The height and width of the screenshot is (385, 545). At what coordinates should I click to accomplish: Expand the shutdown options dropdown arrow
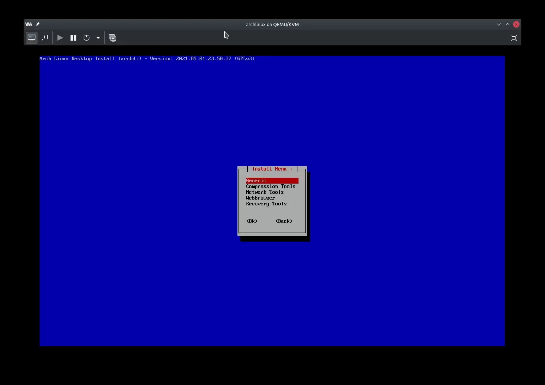[98, 38]
